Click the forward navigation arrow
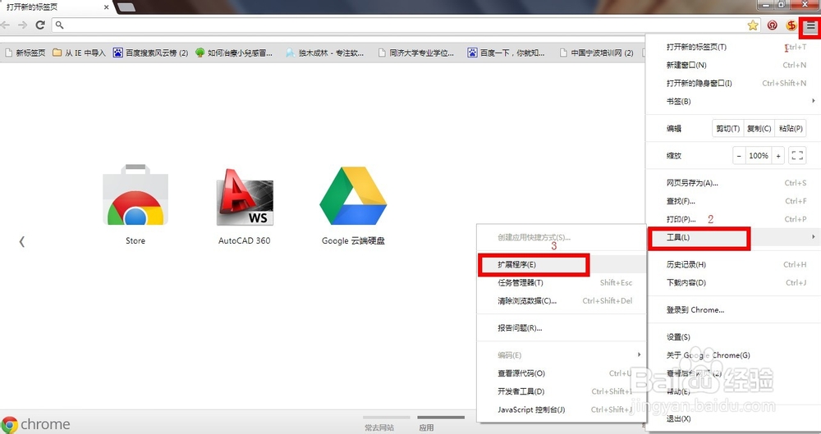Screen dimensions: 821x434 tap(22, 25)
